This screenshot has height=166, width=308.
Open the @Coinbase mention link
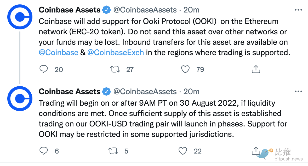point(59,53)
